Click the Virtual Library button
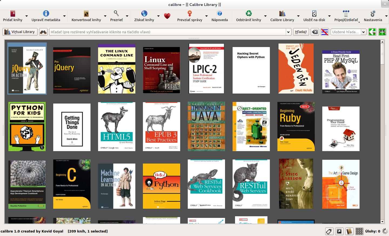The height and width of the screenshot is (236, 389). point(20,32)
